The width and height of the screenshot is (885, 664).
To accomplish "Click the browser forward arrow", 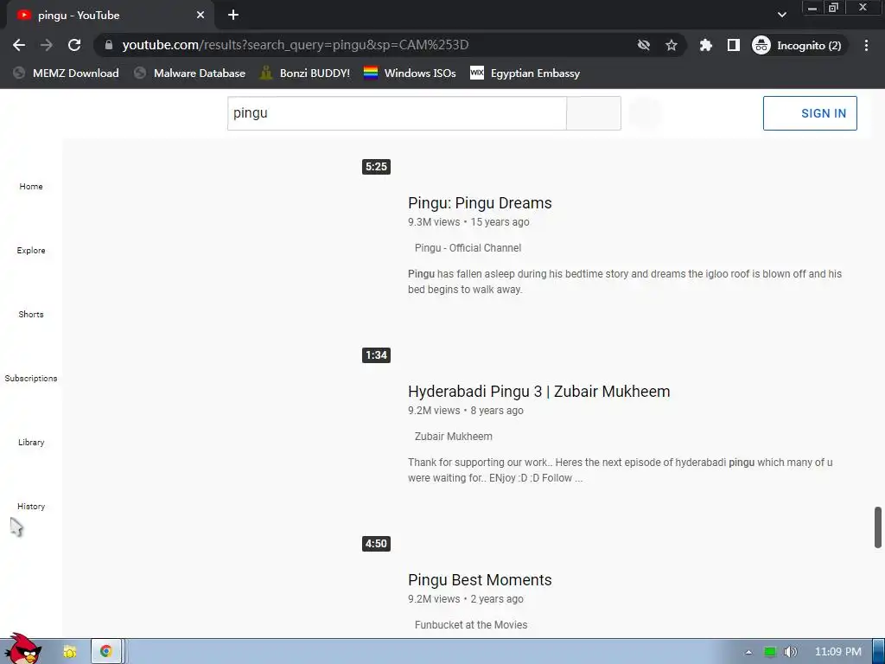I will click(47, 45).
